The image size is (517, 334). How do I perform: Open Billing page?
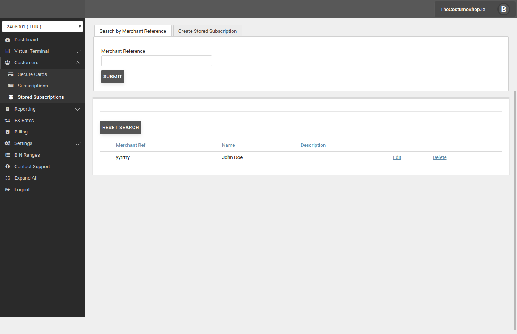pos(21,132)
